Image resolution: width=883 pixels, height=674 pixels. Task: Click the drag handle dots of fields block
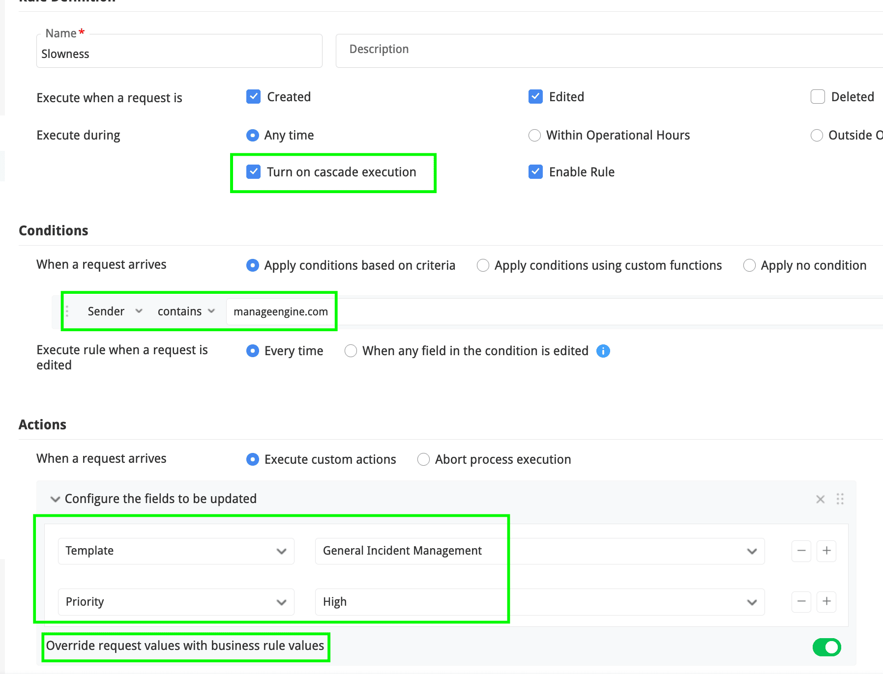pos(840,499)
